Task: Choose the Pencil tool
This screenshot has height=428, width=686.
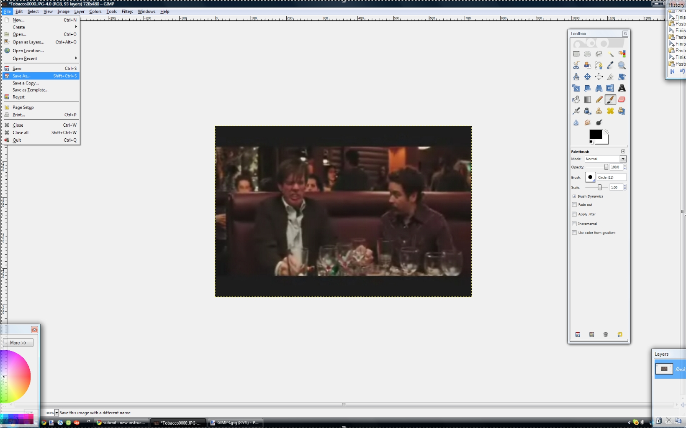Action: point(599,99)
